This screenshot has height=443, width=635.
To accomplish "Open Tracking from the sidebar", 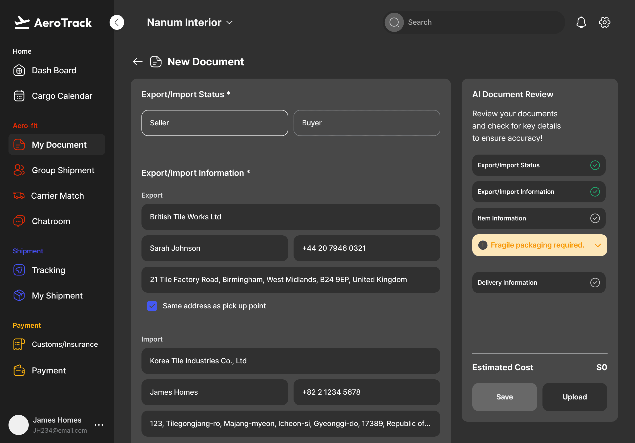I will [x=48, y=270].
